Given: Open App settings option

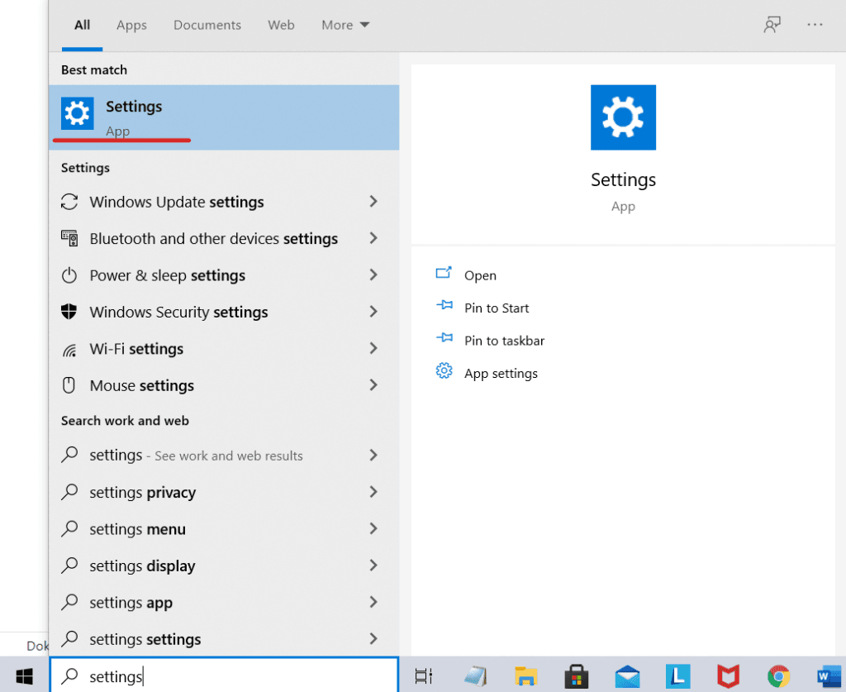Looking at the screenshot, I should point(501,374).
